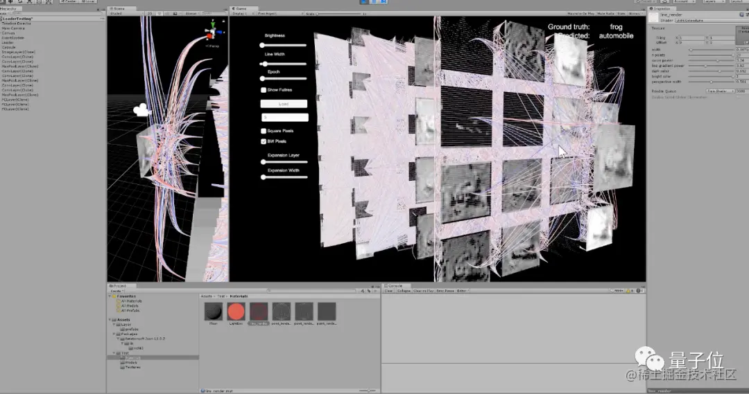Click the Line Width slider handle

[x=265, y=64]
